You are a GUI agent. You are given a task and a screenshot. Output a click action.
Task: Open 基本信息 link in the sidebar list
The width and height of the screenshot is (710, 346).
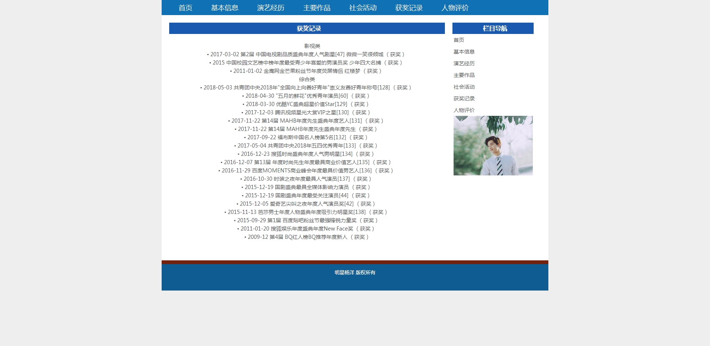(464, 52)
